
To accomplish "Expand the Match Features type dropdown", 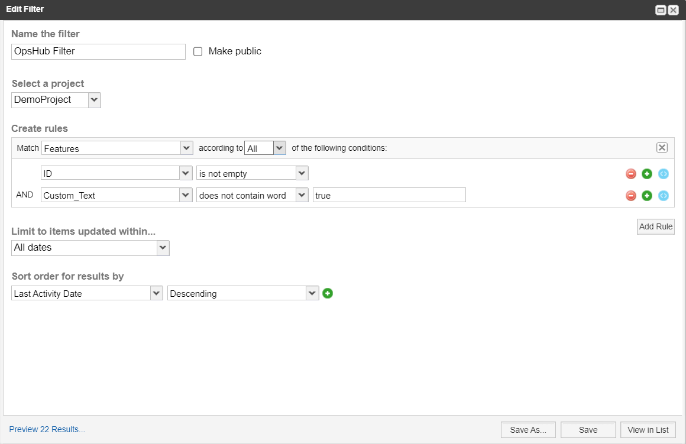I will point(117,148).
